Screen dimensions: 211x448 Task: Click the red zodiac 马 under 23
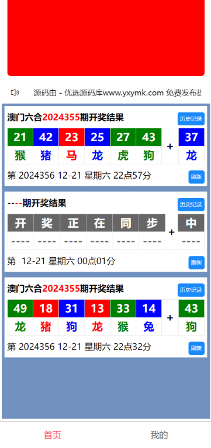(71, 155)
